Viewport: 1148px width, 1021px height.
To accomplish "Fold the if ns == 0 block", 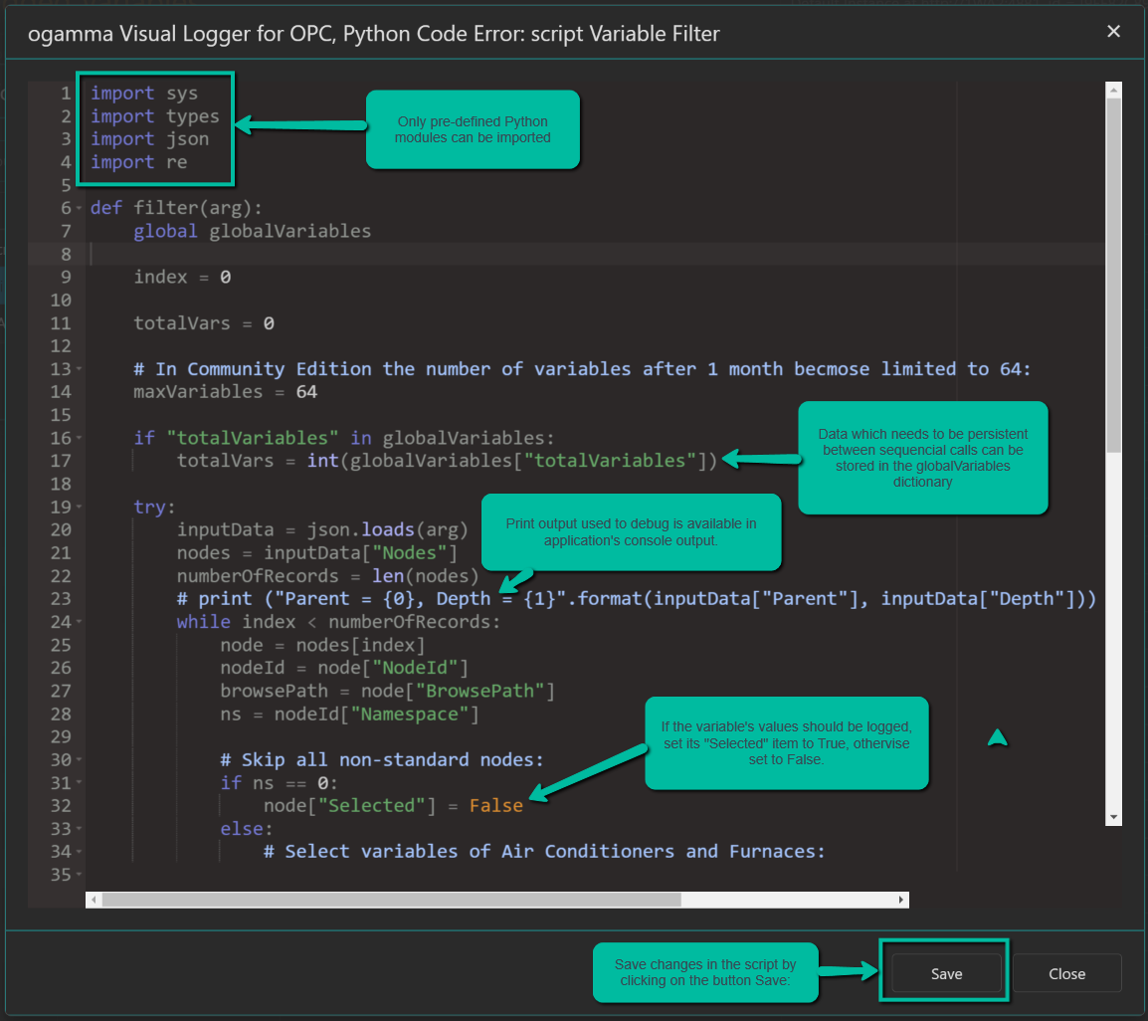I will (x=79, y=783).
